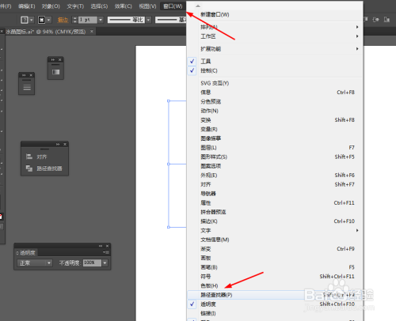Toggle the checked 控制(C) panel item
This screenshot has height=321, width=396.
pyautogui.click(x=275, y=70)
